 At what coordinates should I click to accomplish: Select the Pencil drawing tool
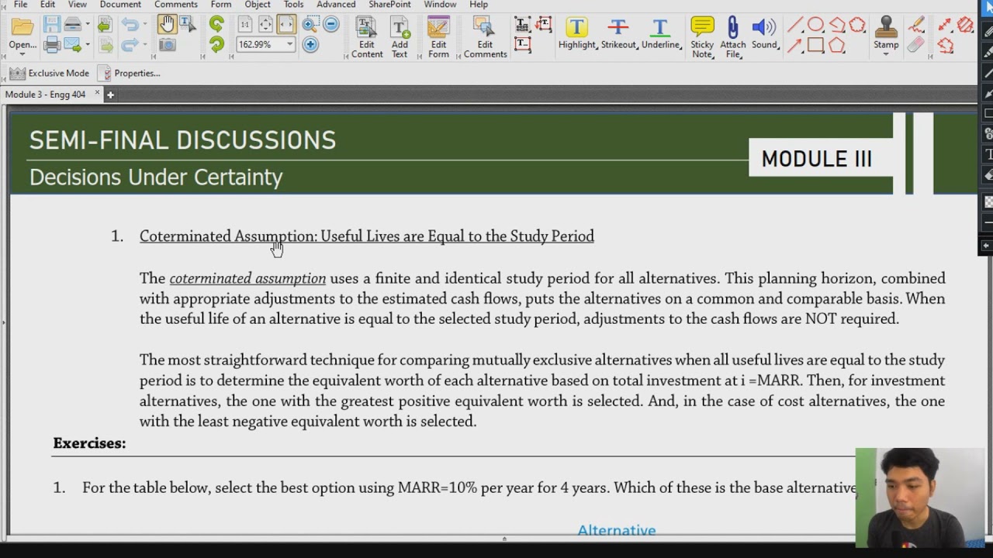click(916, 25)
